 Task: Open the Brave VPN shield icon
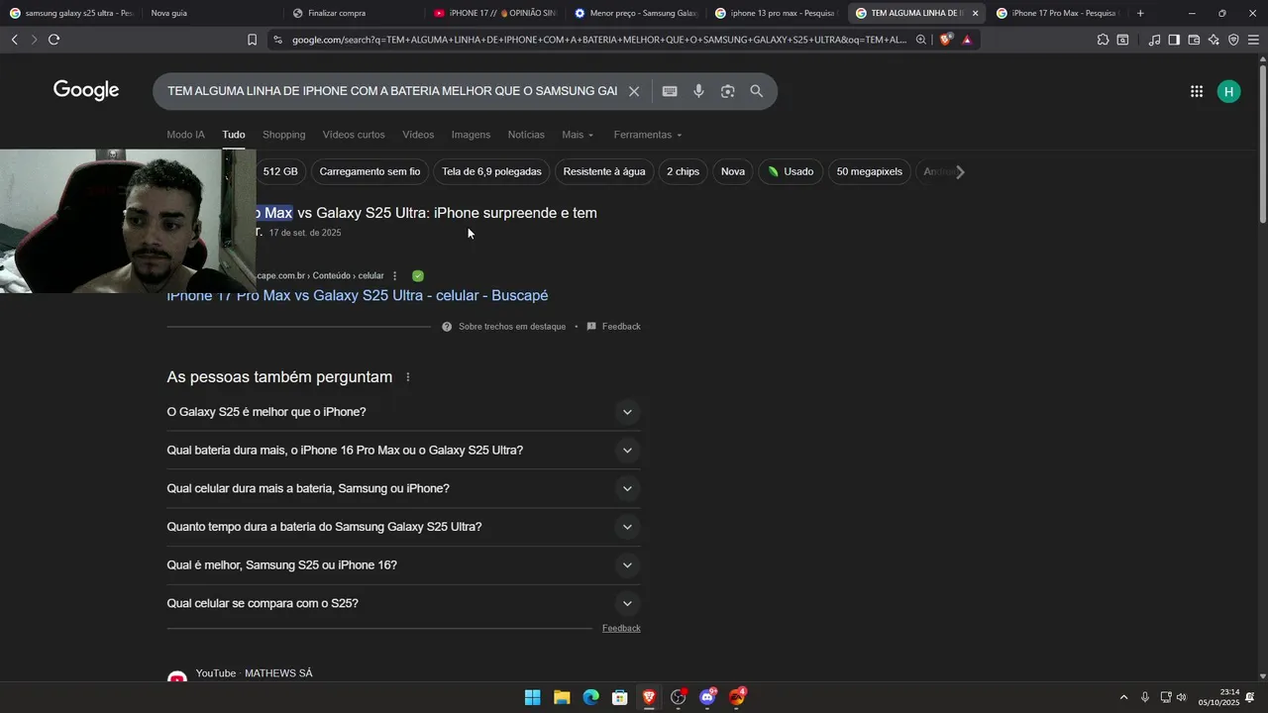pos(1233,40)
